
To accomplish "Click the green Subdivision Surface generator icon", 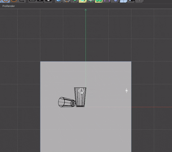I will click(x=75, y=1).
